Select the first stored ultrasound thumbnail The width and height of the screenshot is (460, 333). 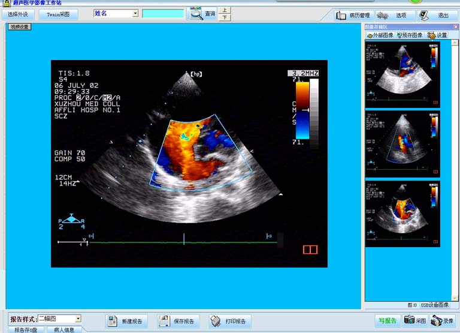point(402,74)
